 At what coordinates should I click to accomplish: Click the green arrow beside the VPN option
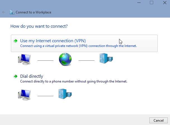pos(16,41)
